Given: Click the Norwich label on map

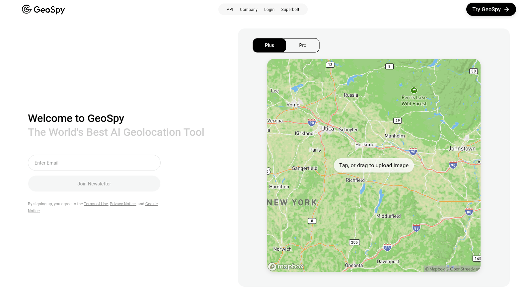Looking at the screenshot, I should pyautogui.click(x=282, y=249).
